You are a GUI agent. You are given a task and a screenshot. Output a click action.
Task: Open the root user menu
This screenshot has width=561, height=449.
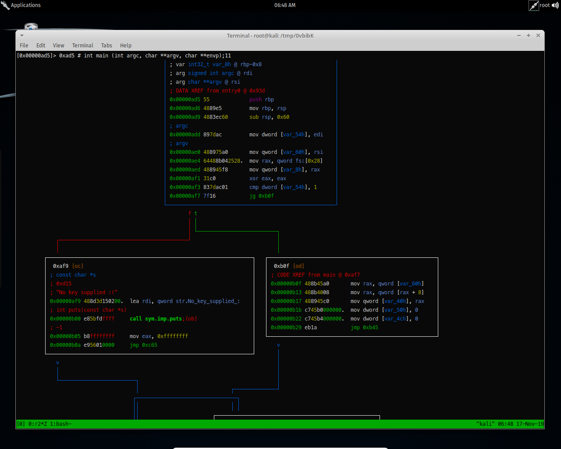click(545, 5)
